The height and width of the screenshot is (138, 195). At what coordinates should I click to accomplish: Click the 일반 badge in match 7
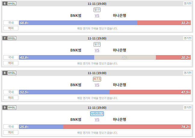[x=97, y=44]
